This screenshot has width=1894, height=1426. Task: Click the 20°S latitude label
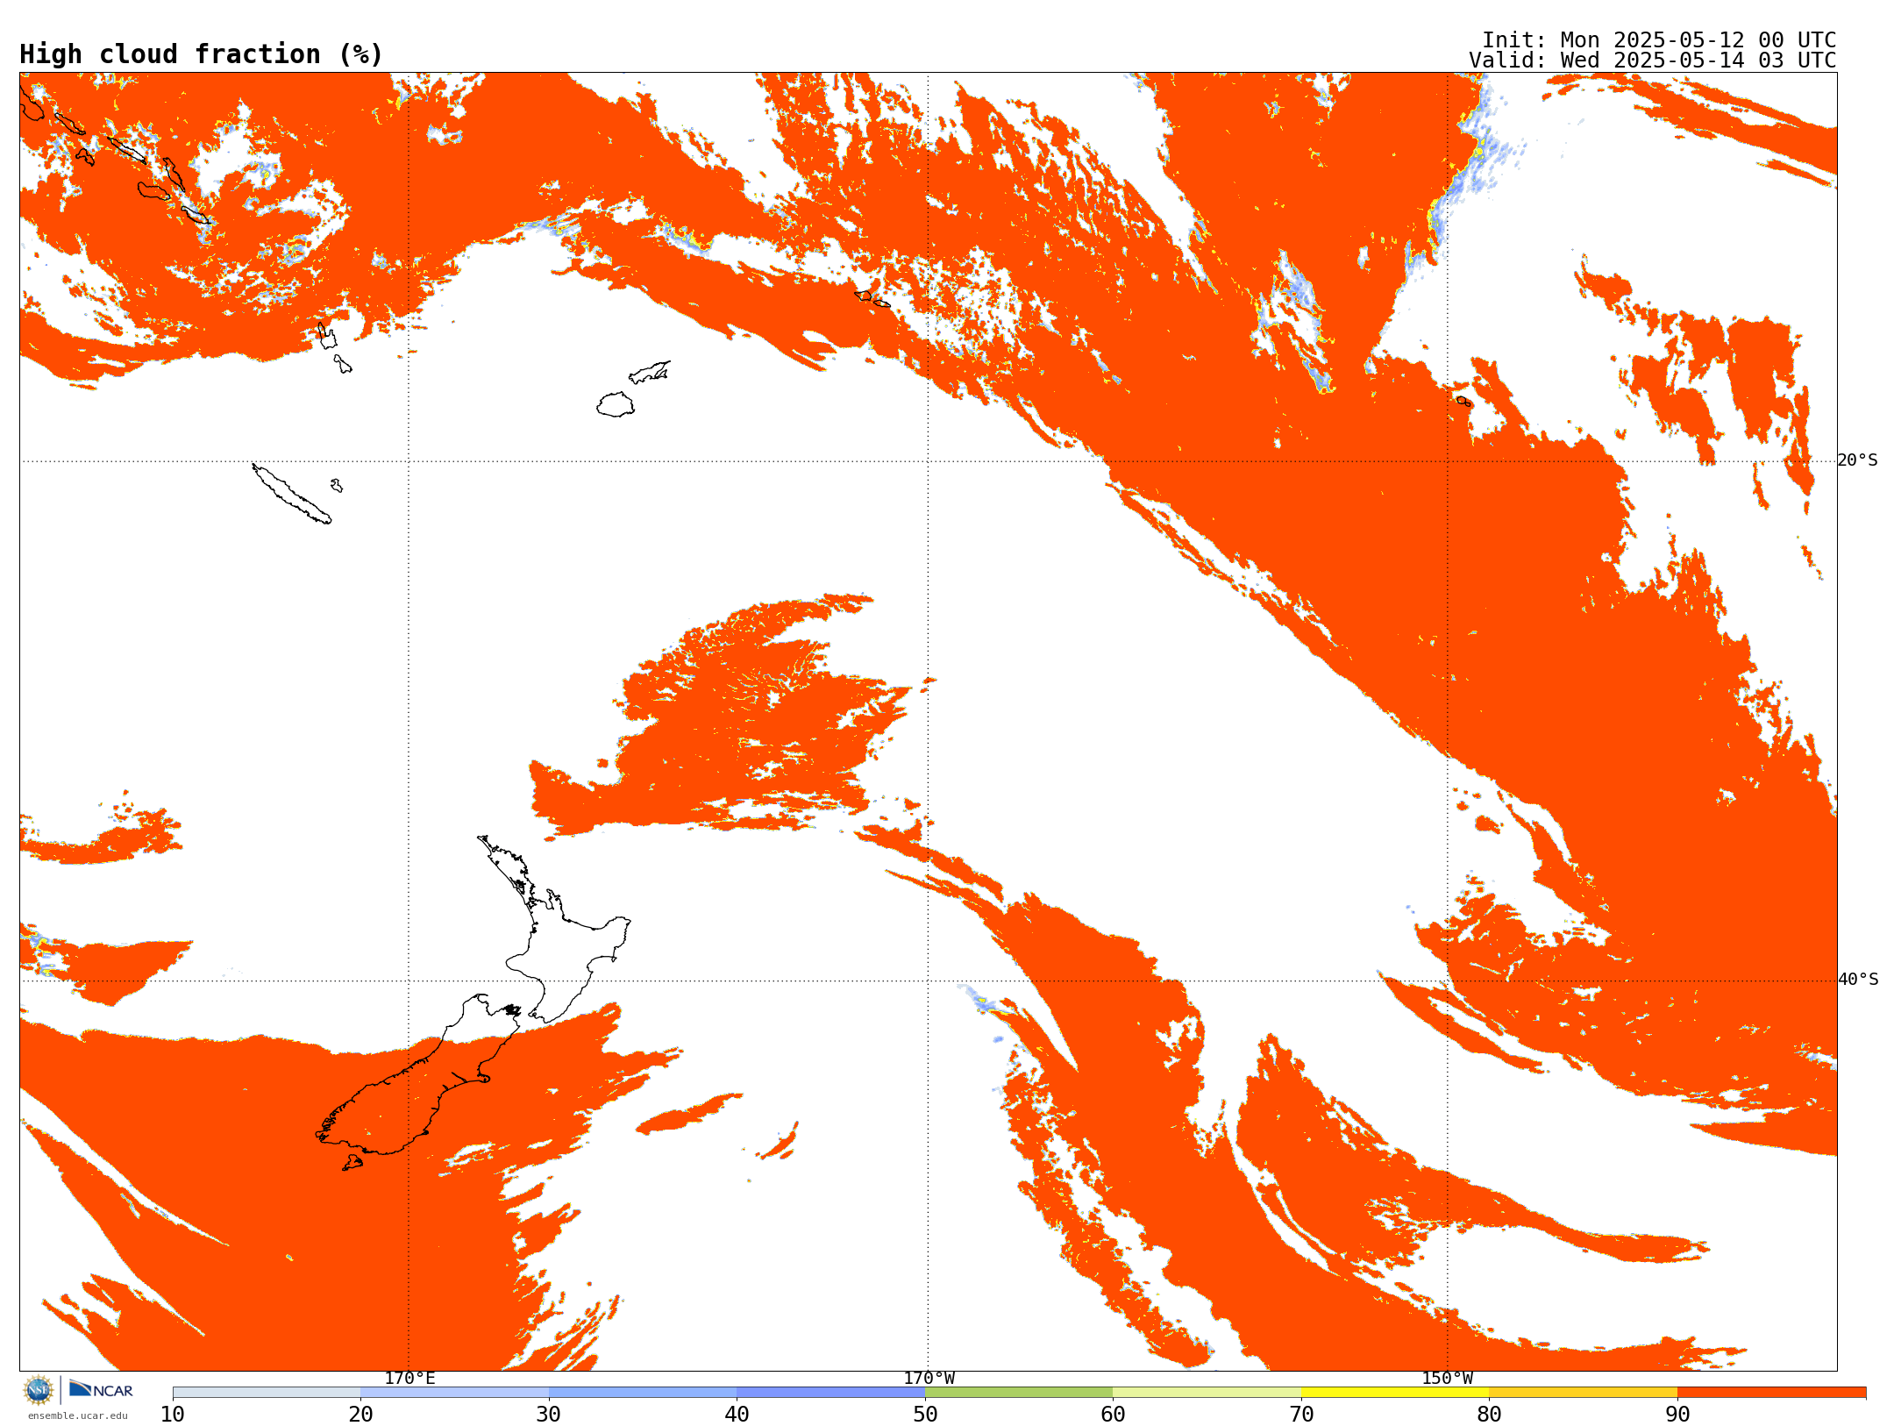[x=1857, y=460]
